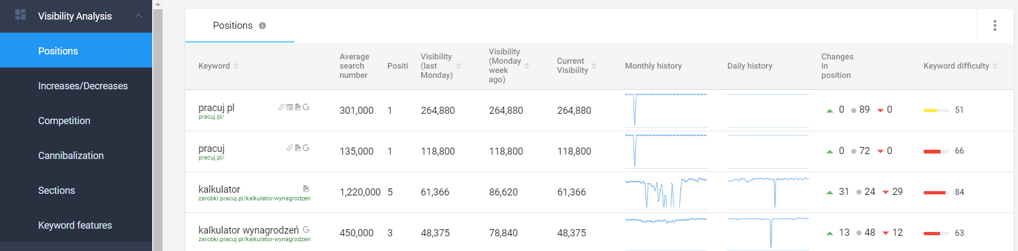
Task: Click red down arrow showing 12
Action: pyautogui.click(x=886, y=233)
